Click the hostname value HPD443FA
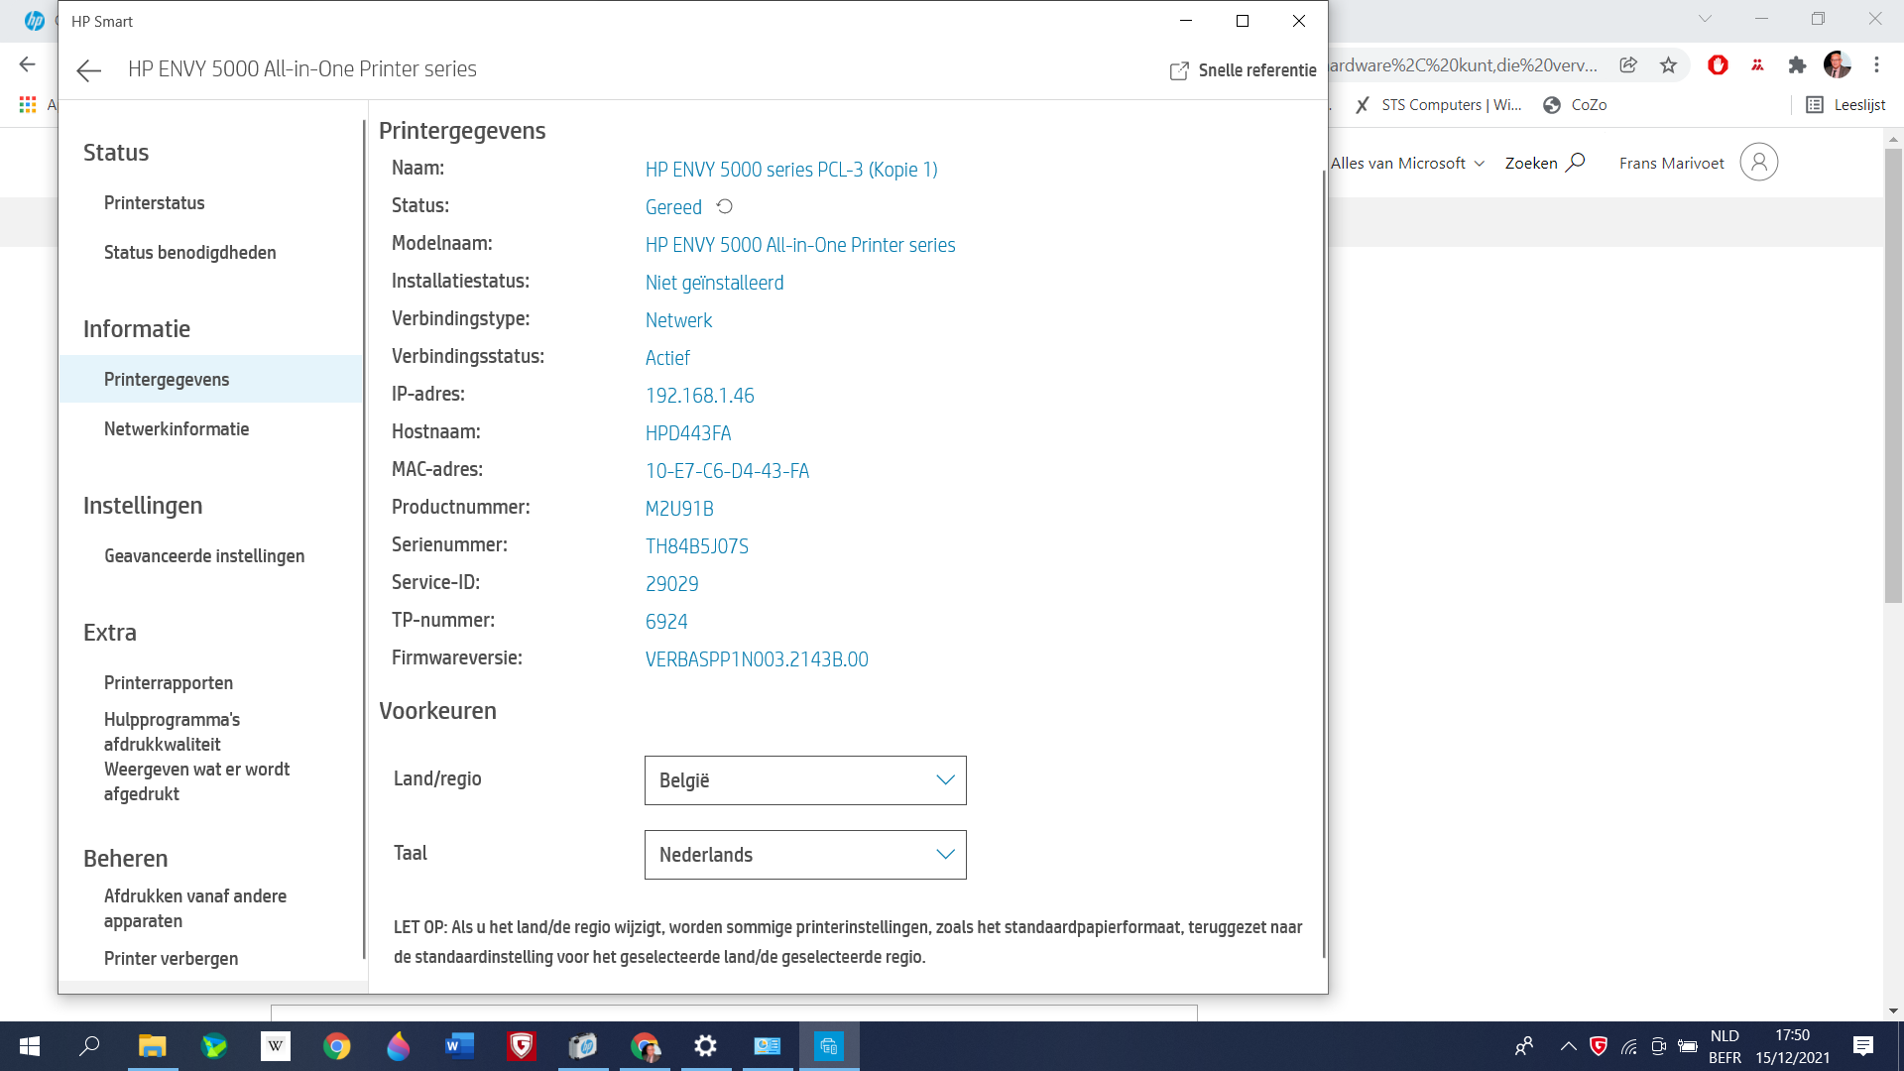Image resolution: width=1904 pixels, height=1071 pixels. coord(687,432)
